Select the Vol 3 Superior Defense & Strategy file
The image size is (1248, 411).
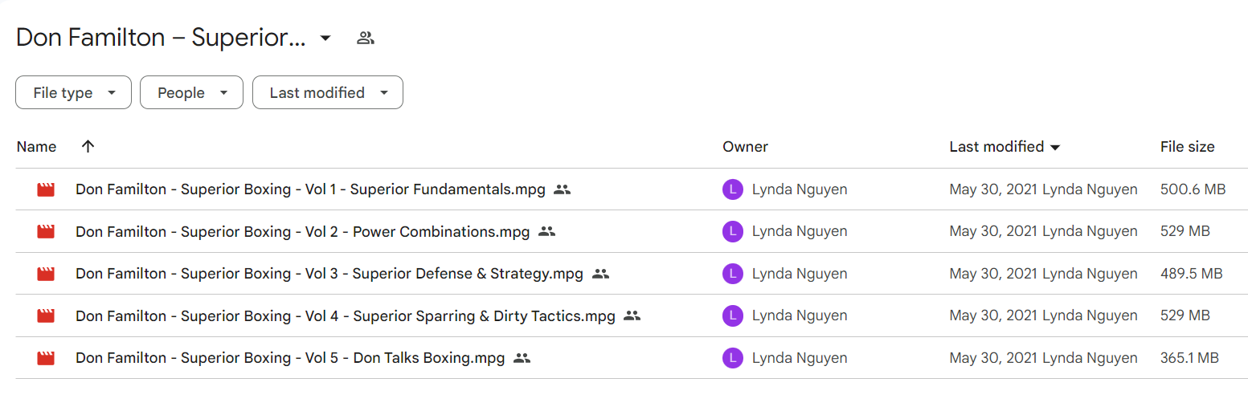pos(632,274)
